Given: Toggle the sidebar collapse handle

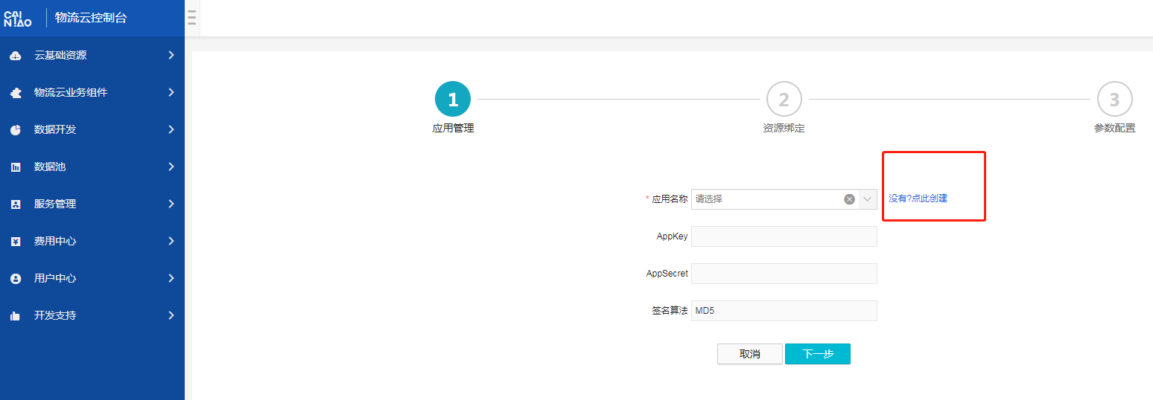Looking at the screenshot, I should click(192, 18).
